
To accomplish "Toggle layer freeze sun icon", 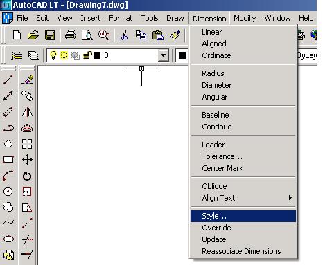I will [64, 55].
